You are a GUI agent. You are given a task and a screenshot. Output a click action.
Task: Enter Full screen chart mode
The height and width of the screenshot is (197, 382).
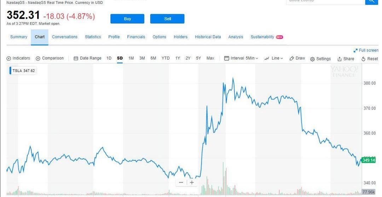pyautogui.click(x=366, y=50)
